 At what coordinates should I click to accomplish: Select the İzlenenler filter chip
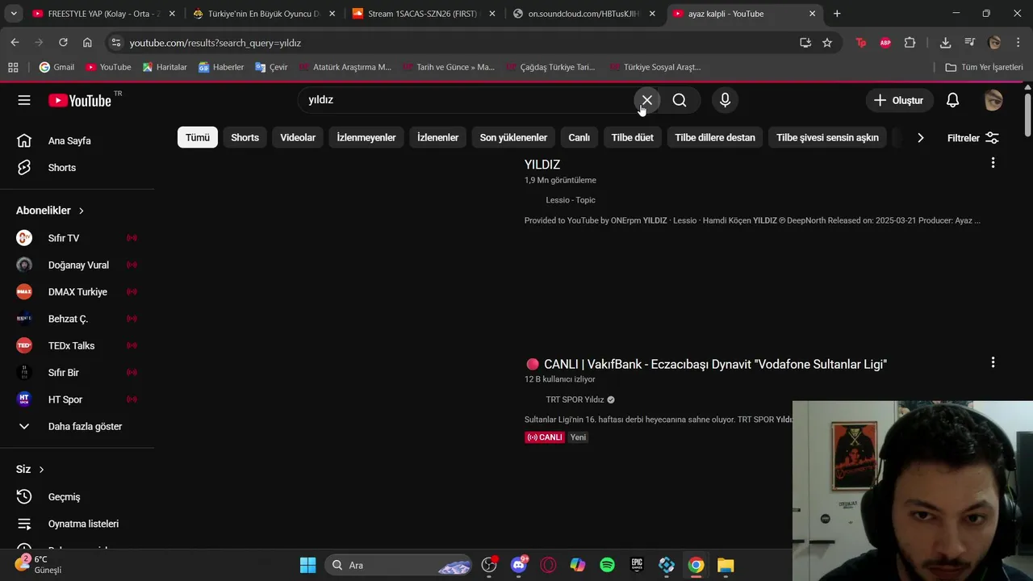point(437,137)
